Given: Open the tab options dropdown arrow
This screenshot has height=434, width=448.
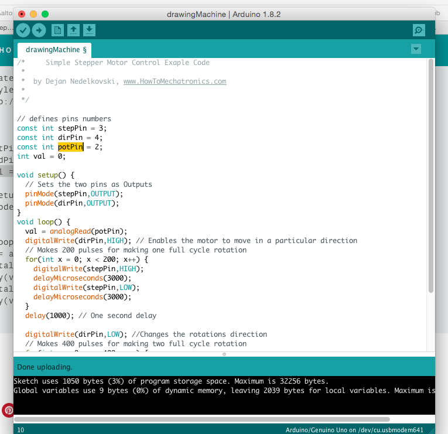Looking at the screenshot, I should pos(416,49).
